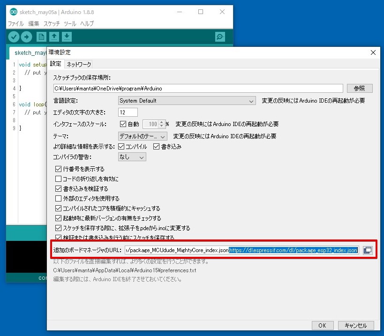Toggle the pde to ino extension checkbox
This screenshot has width=384, height=336.
point(58,228)
